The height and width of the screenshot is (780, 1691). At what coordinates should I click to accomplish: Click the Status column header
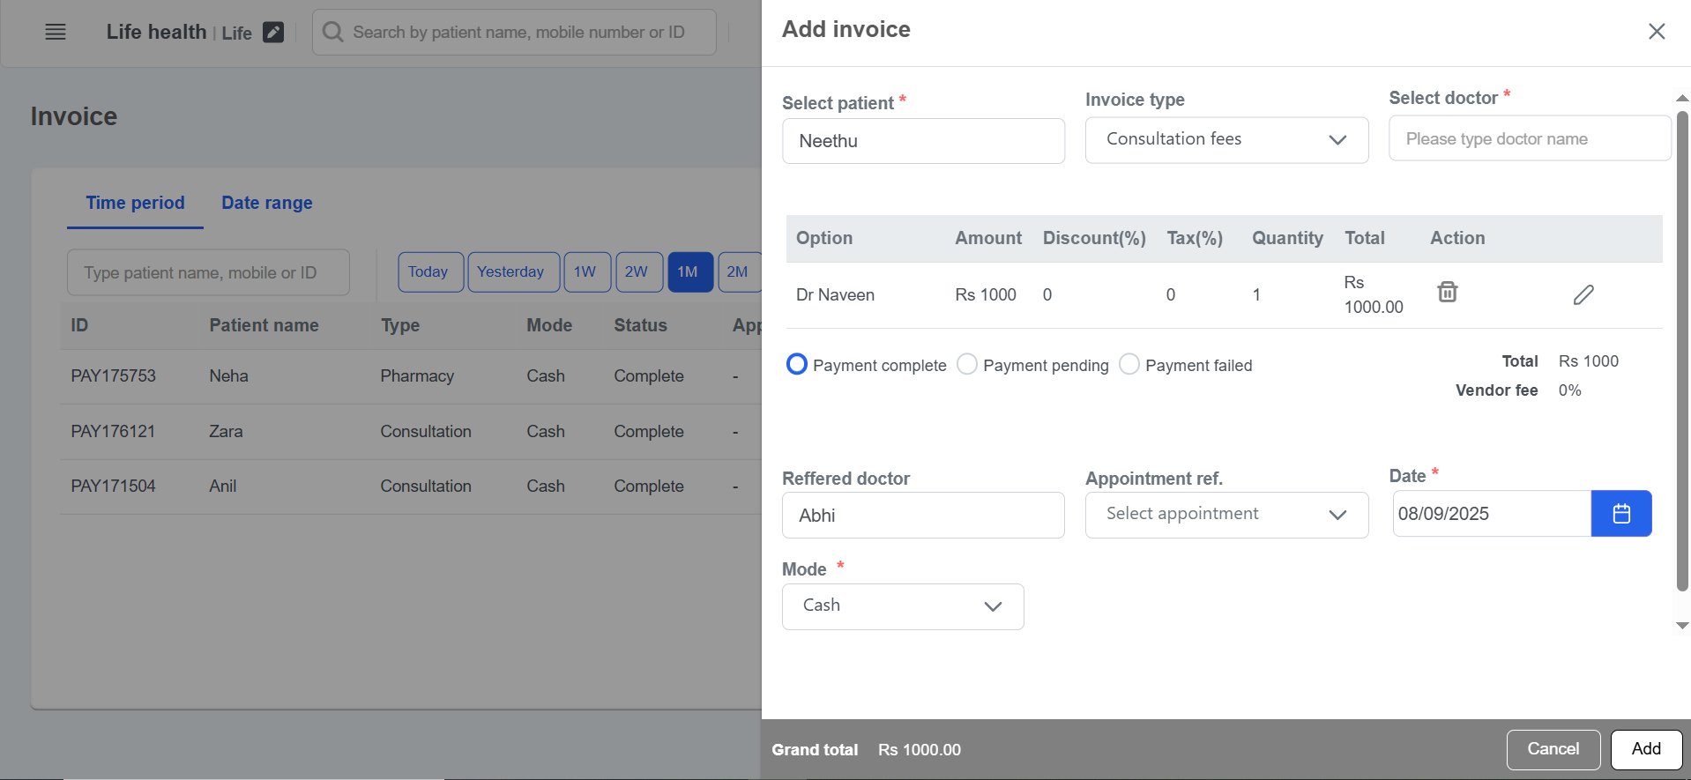(640, 325)
